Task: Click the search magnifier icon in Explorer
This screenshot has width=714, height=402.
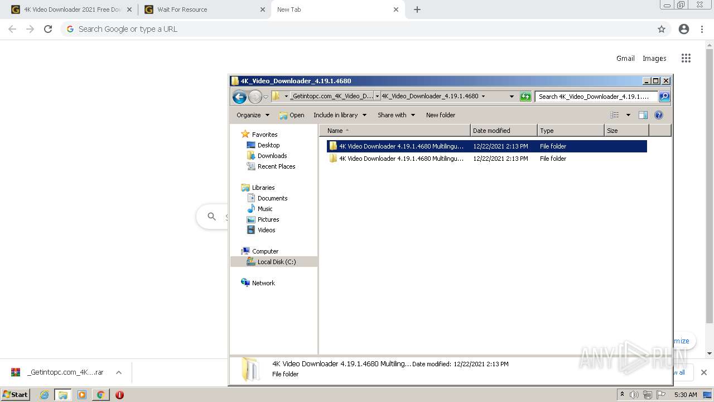Action: click(664, 97)
